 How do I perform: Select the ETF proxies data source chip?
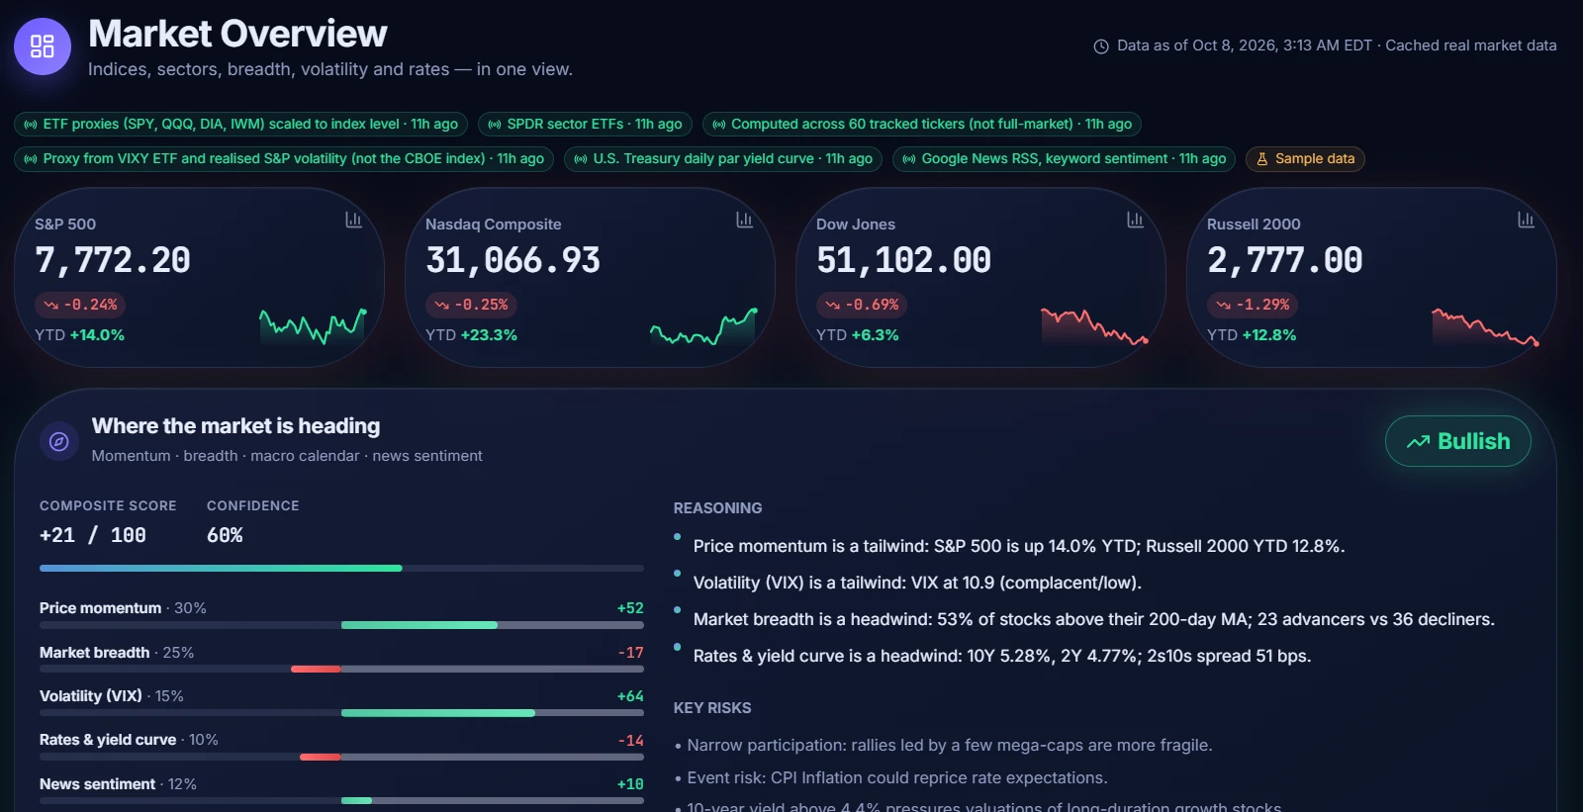pos(240,125)
